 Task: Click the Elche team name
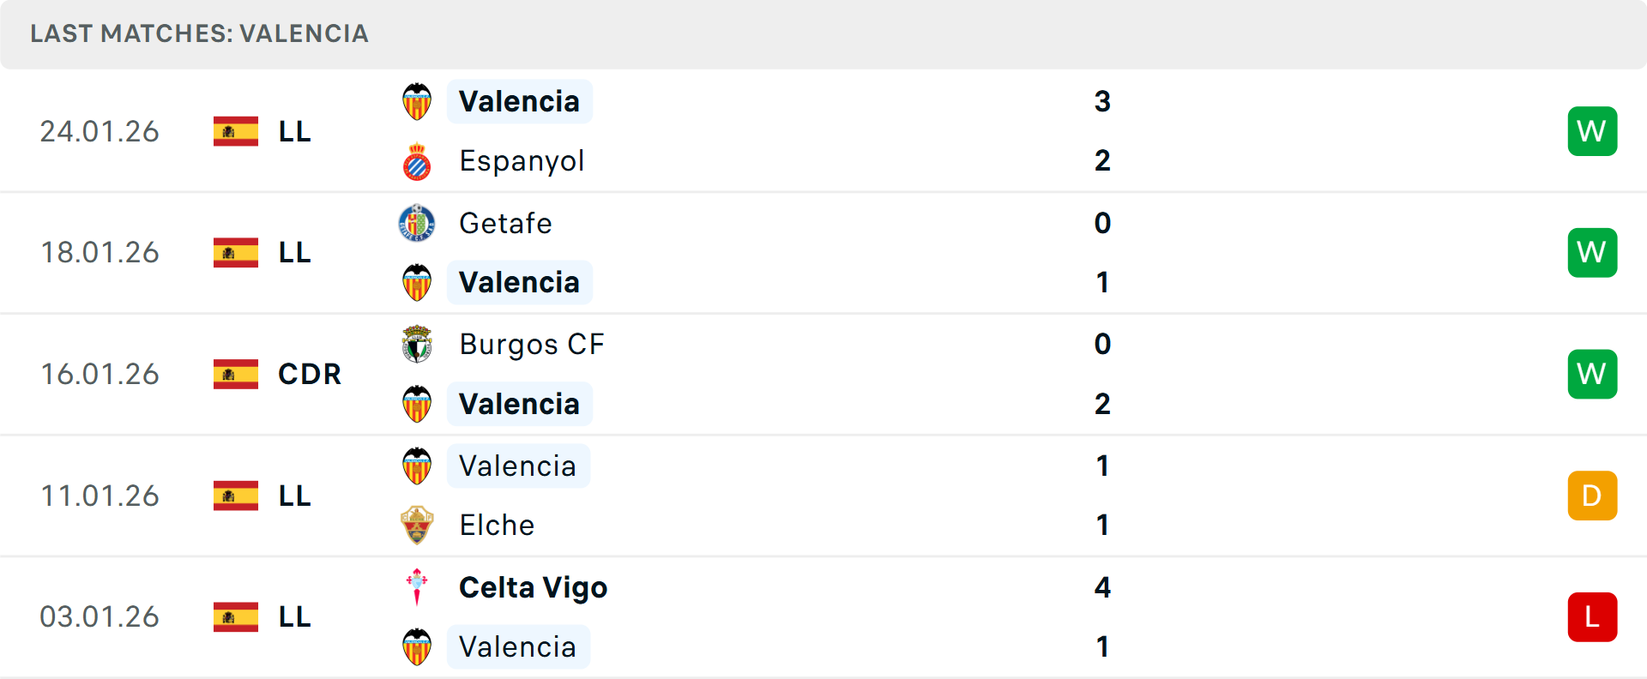(x=497, y=526)
